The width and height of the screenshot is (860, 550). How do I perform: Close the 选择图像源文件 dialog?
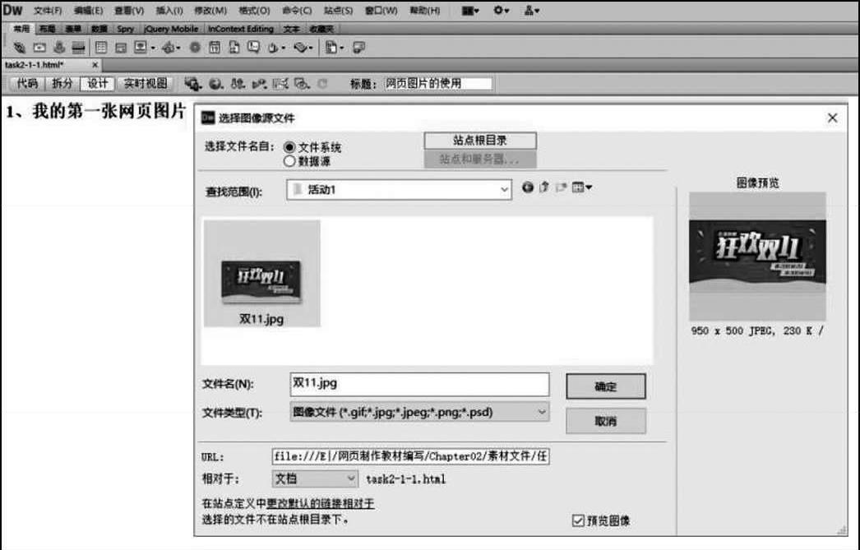(832, 118)
